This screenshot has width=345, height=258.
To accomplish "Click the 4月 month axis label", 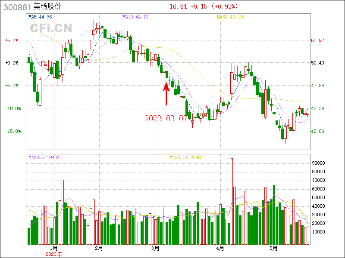I will click(220, 249).
